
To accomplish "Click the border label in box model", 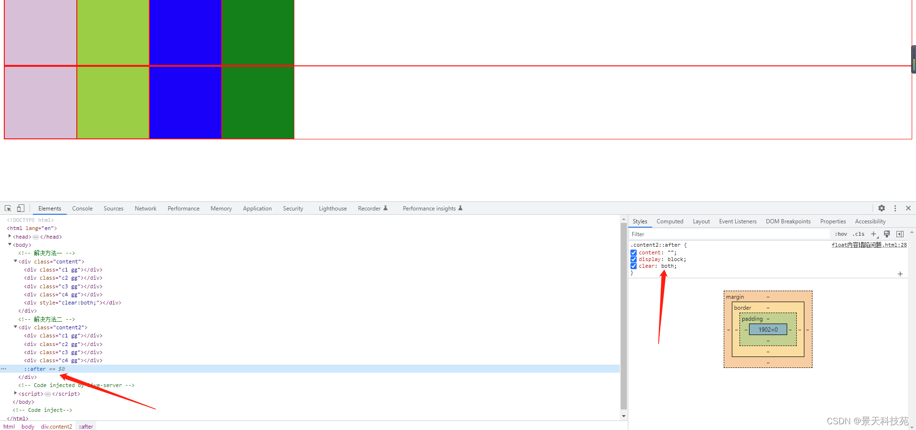I will pyautogui.click(x=742, y=308).
